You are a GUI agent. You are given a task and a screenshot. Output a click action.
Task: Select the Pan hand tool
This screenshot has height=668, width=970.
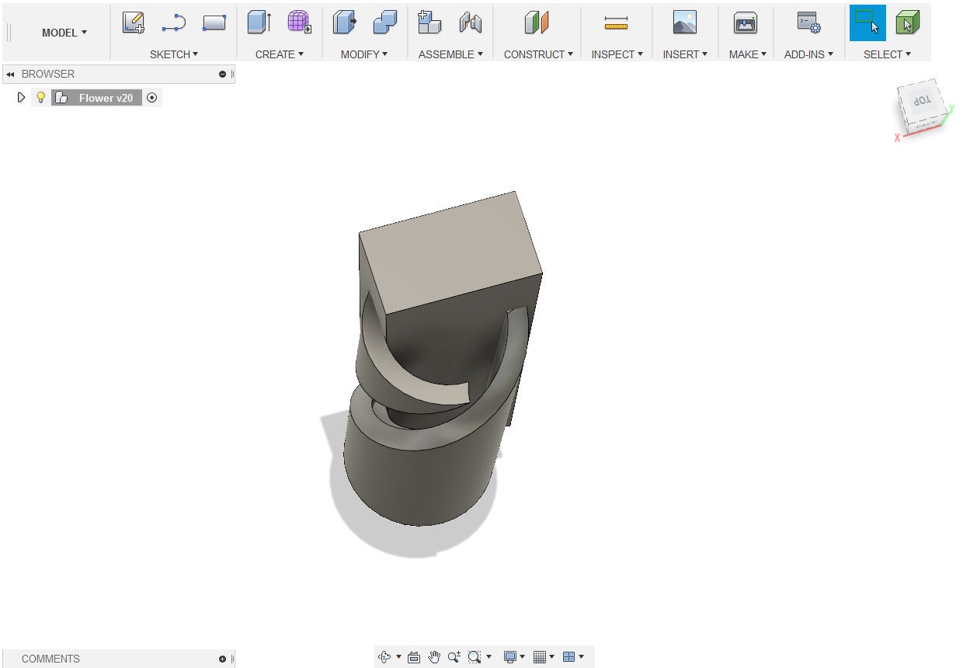[434, 657]
